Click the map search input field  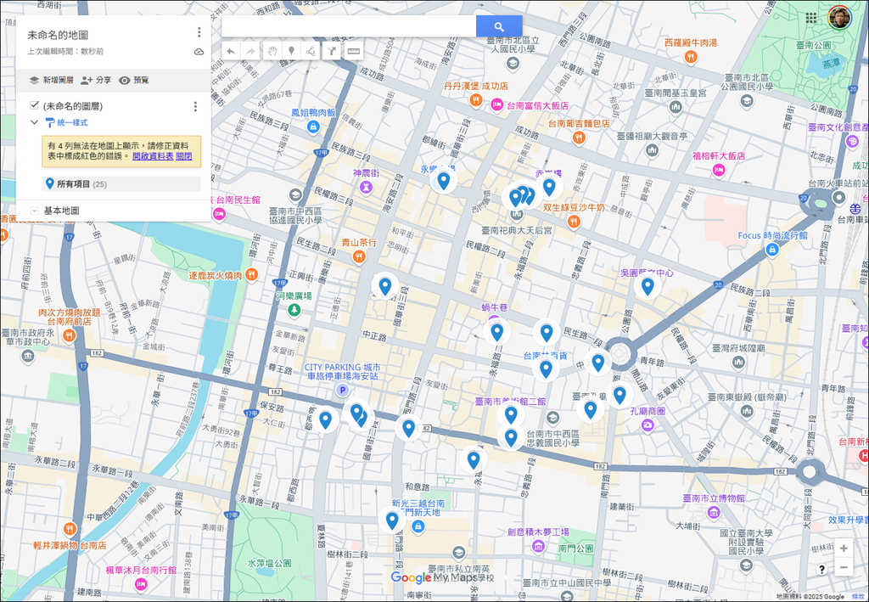(x=349, y=26)
